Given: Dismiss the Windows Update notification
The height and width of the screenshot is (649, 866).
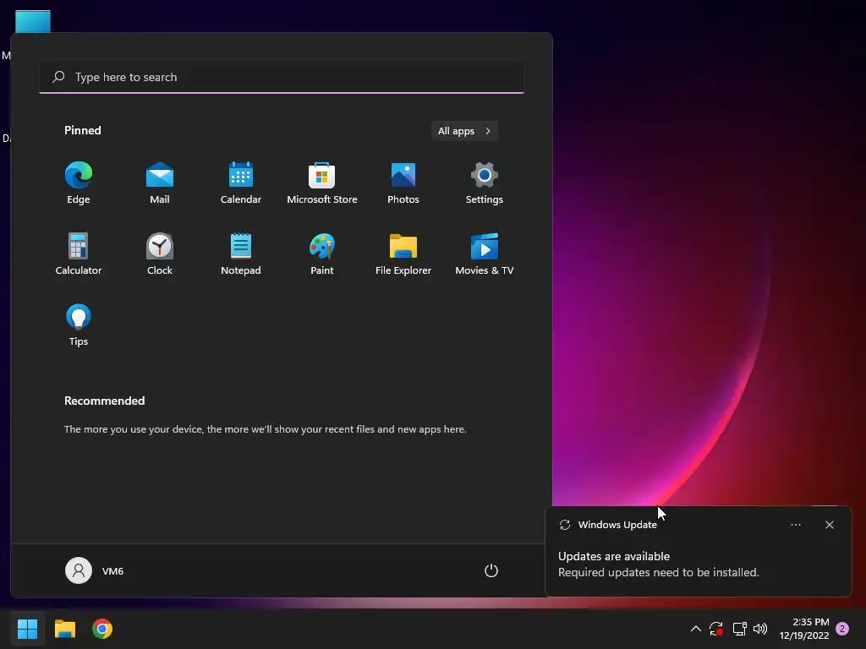Looking at the screenshot, I should pos(830,525).
